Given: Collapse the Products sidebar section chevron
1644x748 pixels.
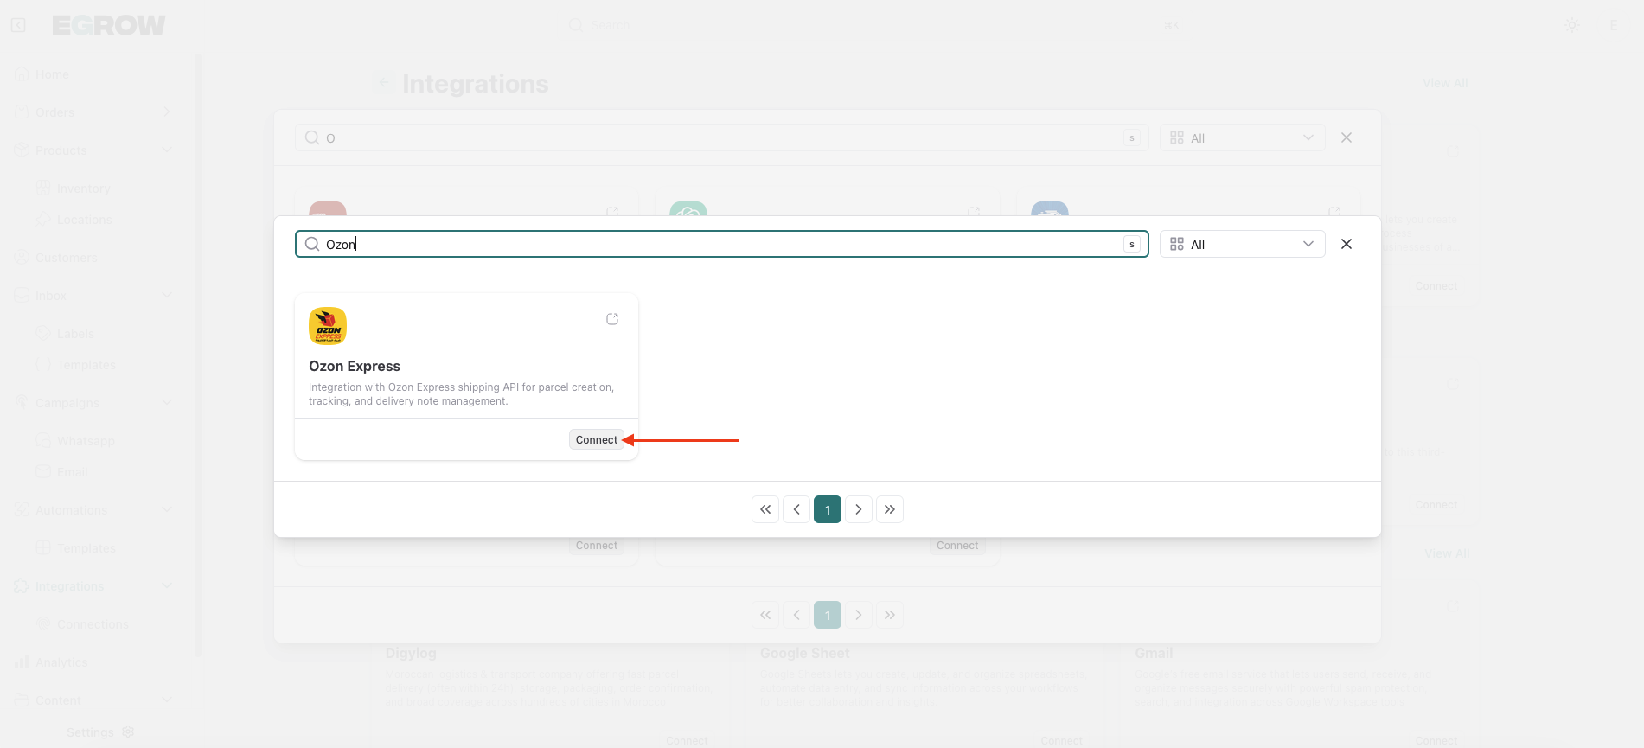Looking at the screenshot, I should point(167,150).
